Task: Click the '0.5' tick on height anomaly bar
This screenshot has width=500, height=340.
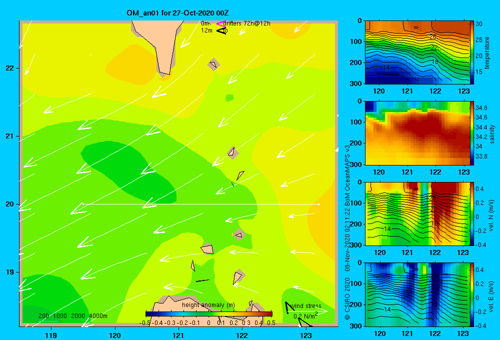Action: (271, 323)
